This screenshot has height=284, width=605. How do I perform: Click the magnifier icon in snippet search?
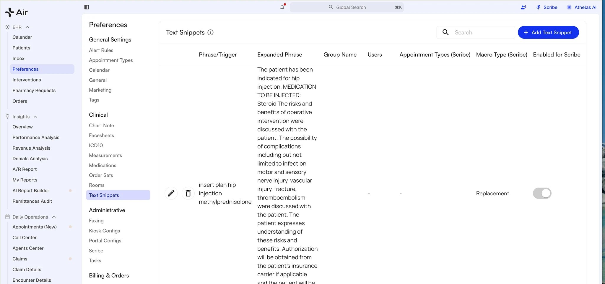tap(445, 32)
